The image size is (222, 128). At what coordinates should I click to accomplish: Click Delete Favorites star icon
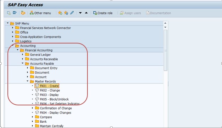[66, 13]
